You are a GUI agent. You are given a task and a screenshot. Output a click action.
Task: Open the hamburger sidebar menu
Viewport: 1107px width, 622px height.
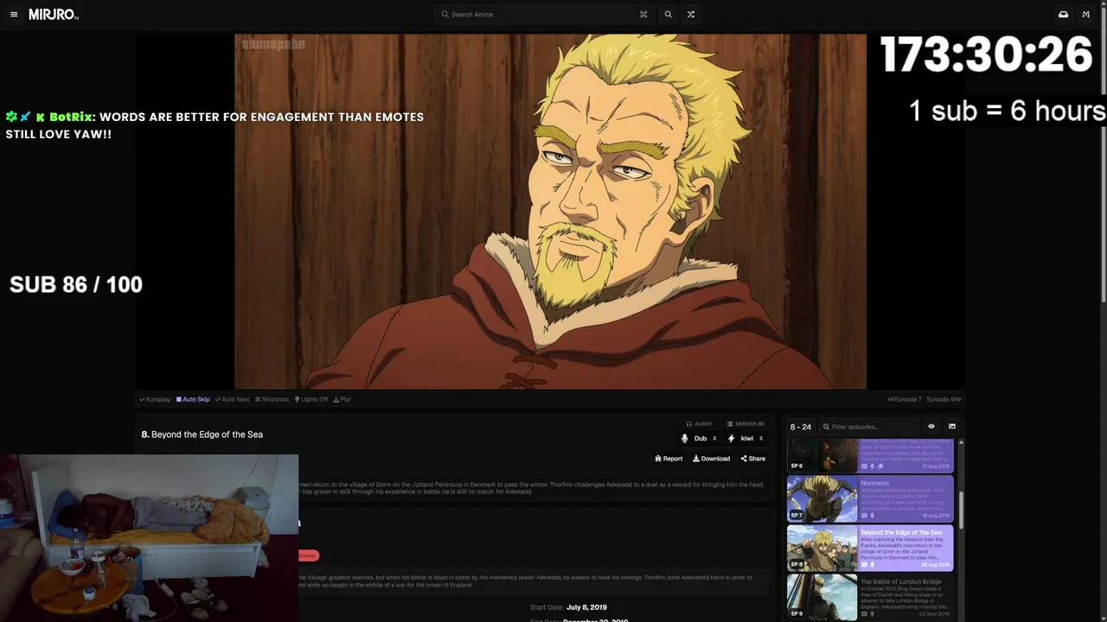(14, 15)
